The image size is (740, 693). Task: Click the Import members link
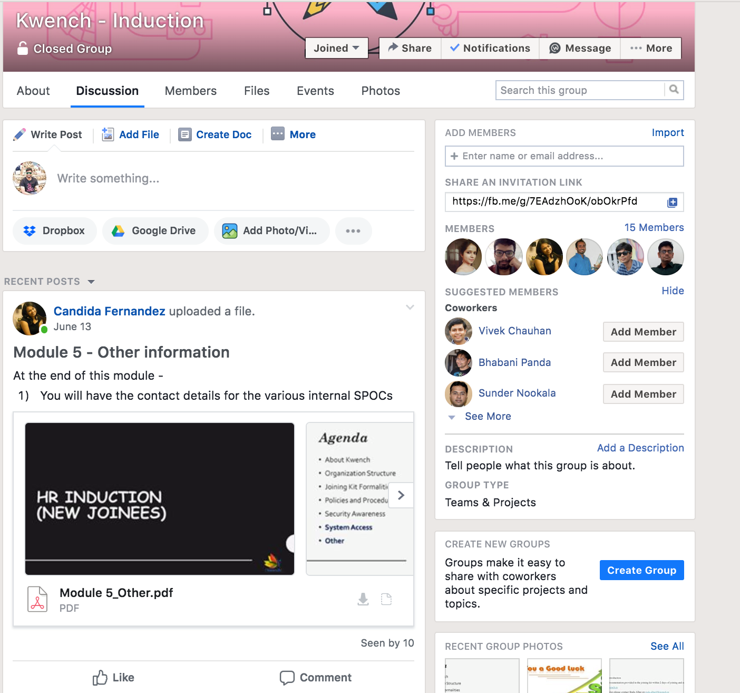[x=668, y=132]
